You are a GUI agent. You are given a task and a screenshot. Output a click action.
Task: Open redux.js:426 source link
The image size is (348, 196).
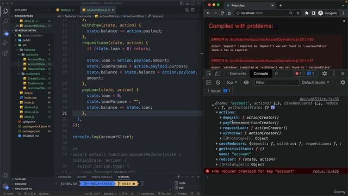pyautogui.click(x=326, y=171)
